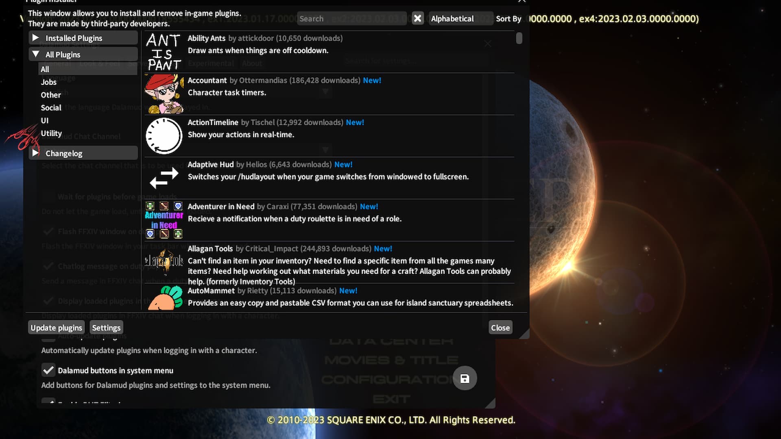The image size is (781, 439).
Task: Toggle Flash FFXIV window checkbox in Settings
Action: [x=48, y=231]
